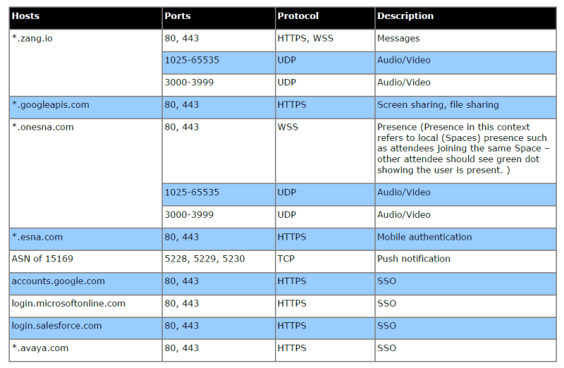The height and width of the screenshot is (368, 564).
Task: Click Screen sharing, file sharing description
Action: click(466, 107)
